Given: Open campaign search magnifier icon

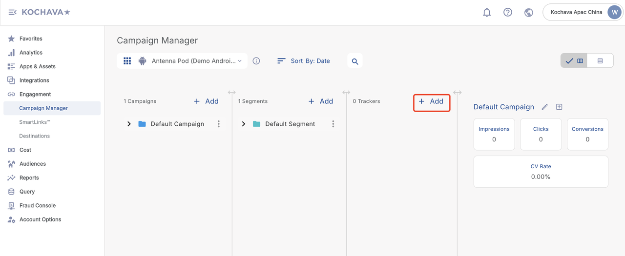Looking at the screenshot, I should 355,61.
